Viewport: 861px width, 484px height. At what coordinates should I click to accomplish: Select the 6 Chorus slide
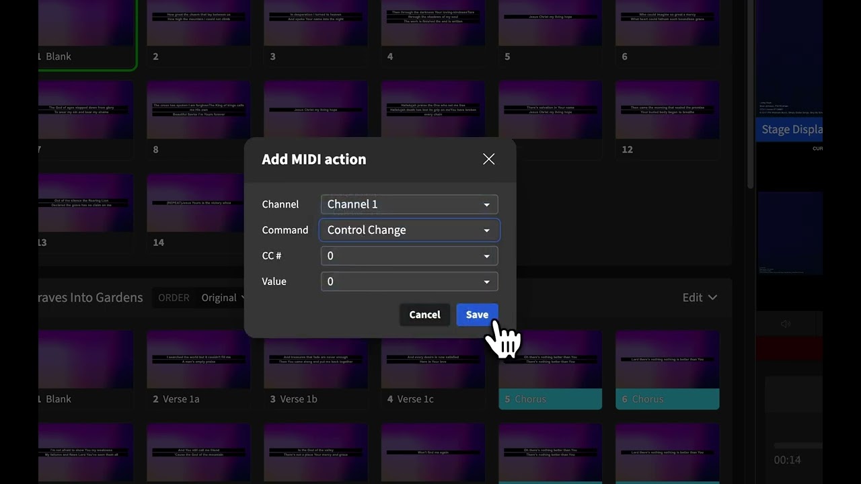667,370
